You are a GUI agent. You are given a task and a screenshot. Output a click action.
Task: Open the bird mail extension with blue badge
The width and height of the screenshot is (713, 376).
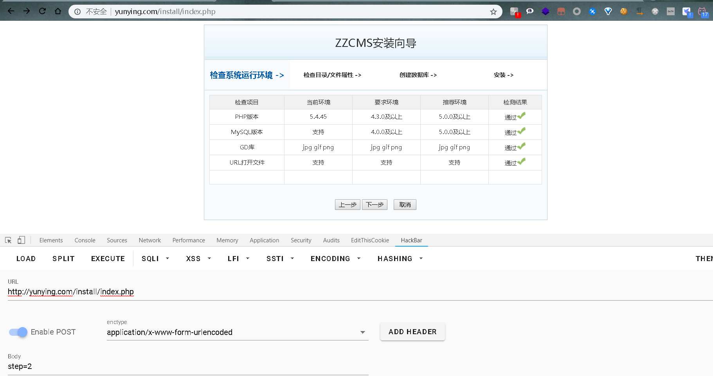pos(687,12)
